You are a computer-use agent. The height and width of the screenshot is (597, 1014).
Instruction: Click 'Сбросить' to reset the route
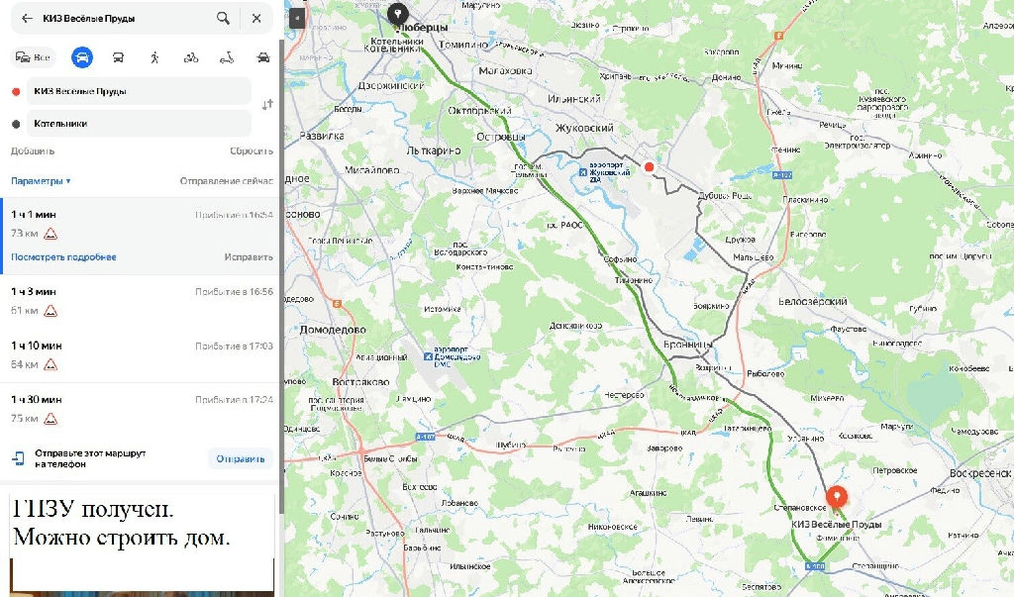[x=252, y=150]
